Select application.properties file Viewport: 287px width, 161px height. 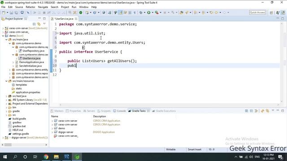(28, 93)
